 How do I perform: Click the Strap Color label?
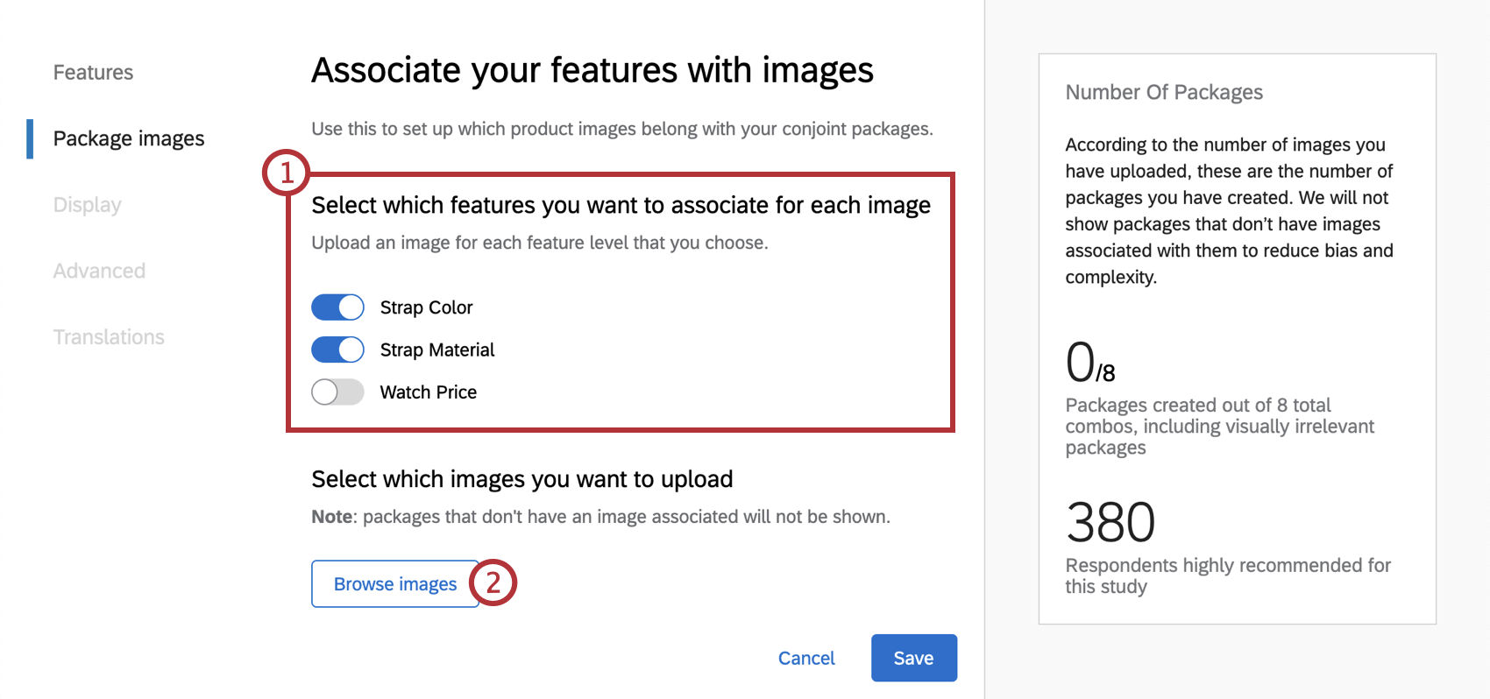[426, 307]
